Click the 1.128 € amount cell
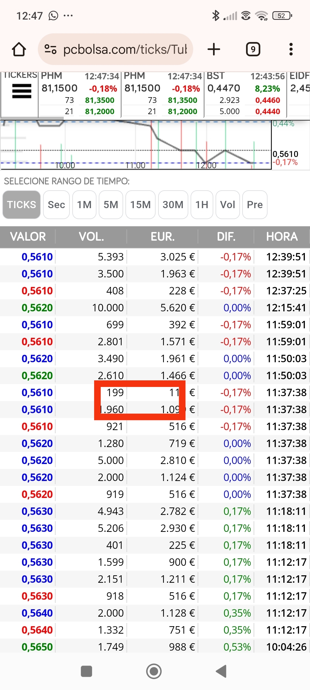Image resolution: width=310 pixels, height=690 pixels. (x=178, y=613)
